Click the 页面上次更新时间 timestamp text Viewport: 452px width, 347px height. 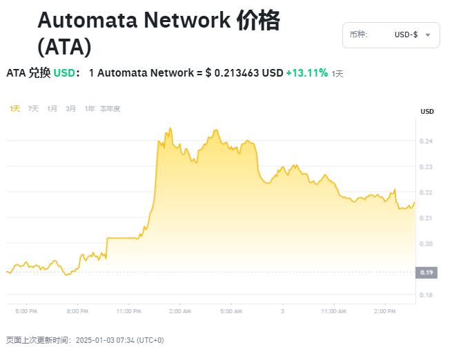[x=86, y=340]
